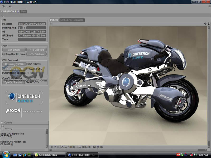Switch to the View tab
211x158 pixels.
coord(23,12)
